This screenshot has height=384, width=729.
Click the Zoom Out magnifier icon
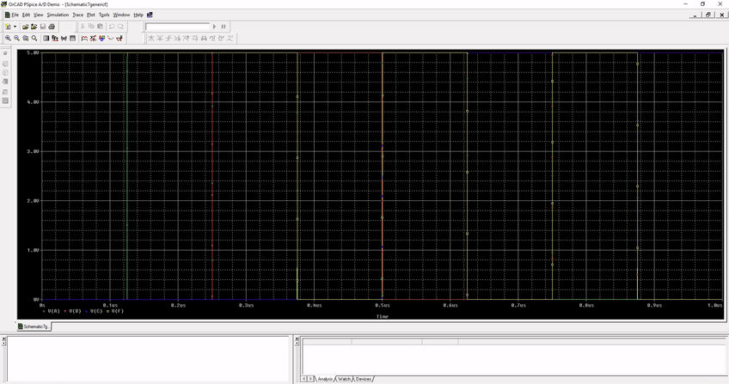[x=16, y=39]
